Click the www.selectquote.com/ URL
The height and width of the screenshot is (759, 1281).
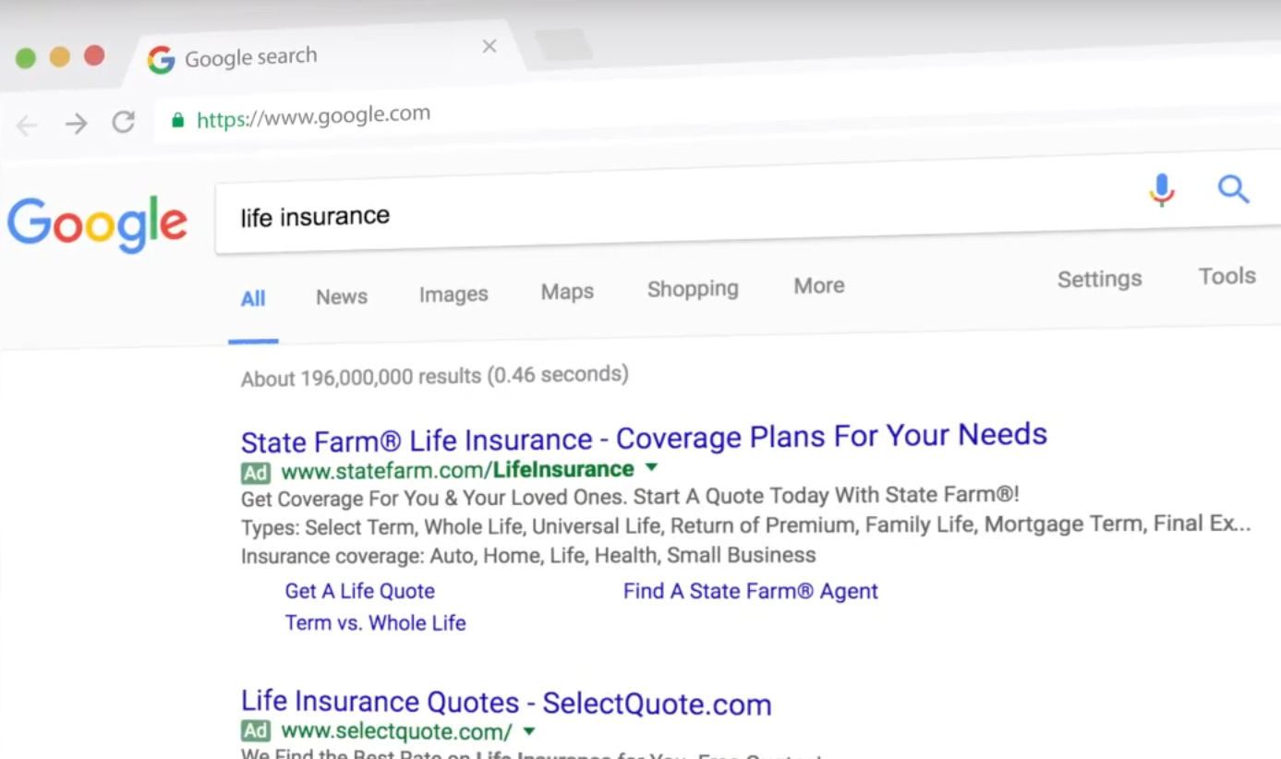click(396, 732)
